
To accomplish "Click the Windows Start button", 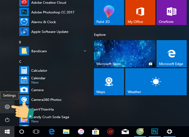I will [7, 132].
